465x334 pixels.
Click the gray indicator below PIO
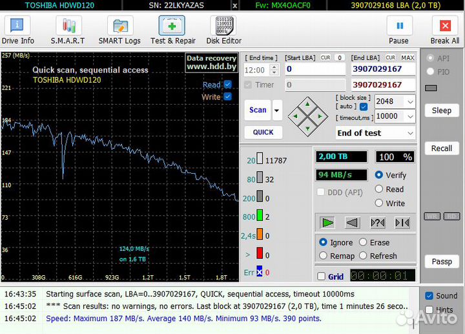pos(431,88)
